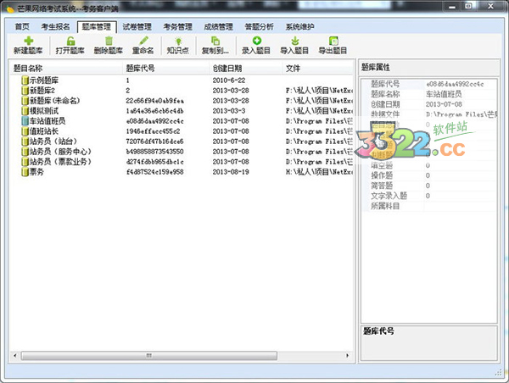The height and width of the screenshot is (383, 509).
Task: Sort by 题目名称 column header
Action: click(66, 69)
